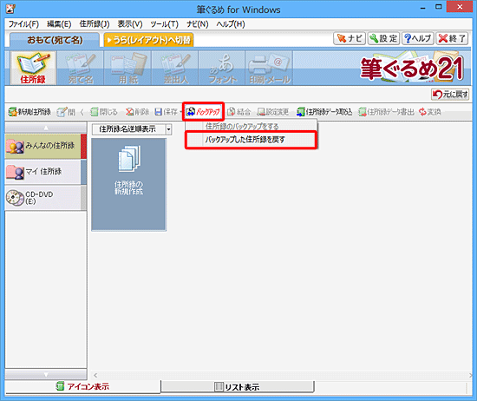Expand the arrow next to 保存
This screenshot has width=477, height=401.
180,112
